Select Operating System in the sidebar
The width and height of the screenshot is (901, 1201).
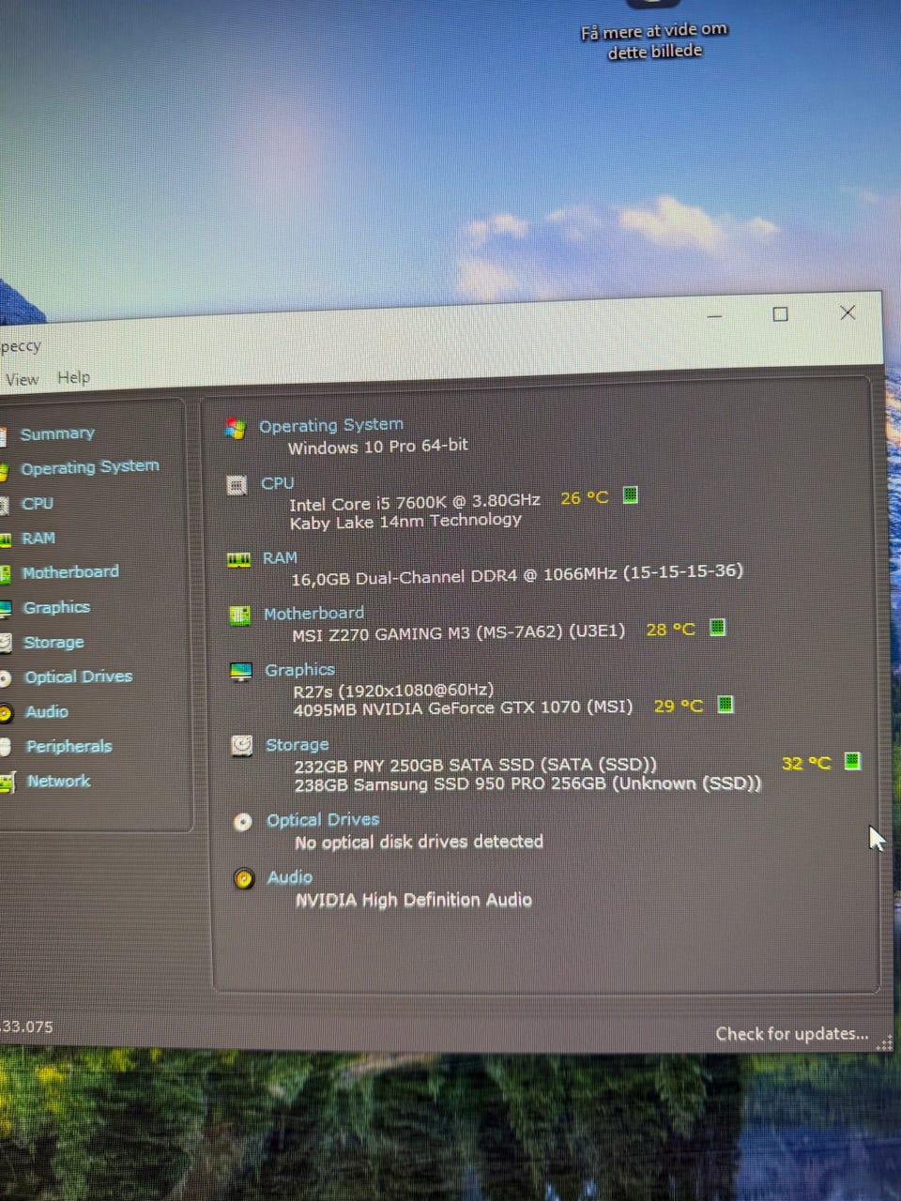[x=90, y=467]
